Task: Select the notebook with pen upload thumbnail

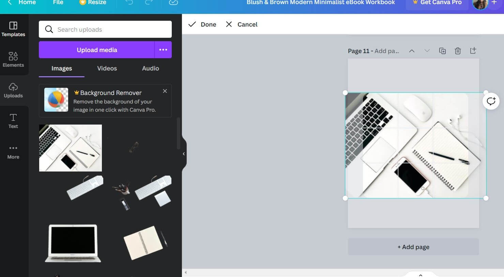Action: [x=145, y=242]
